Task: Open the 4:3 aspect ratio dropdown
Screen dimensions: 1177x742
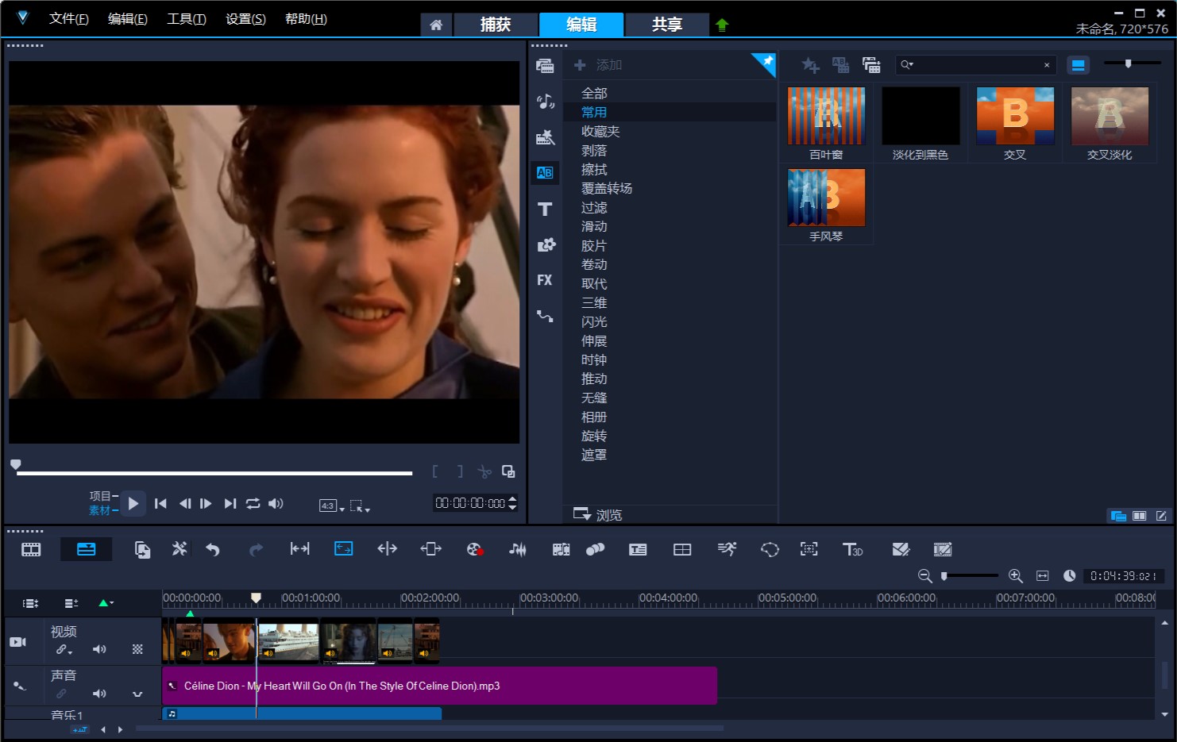Action: (x=331, y=506)
